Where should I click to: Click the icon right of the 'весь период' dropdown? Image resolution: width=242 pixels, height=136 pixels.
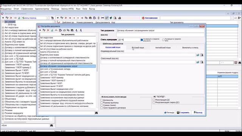52,18
